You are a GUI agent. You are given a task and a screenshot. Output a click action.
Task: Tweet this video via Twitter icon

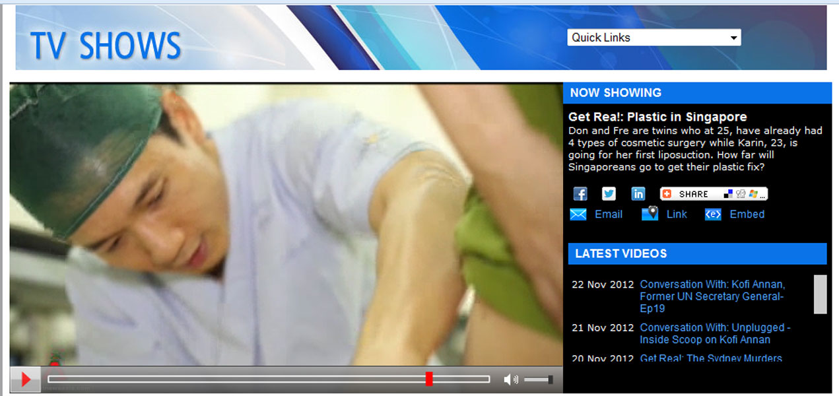pos(609,193)
